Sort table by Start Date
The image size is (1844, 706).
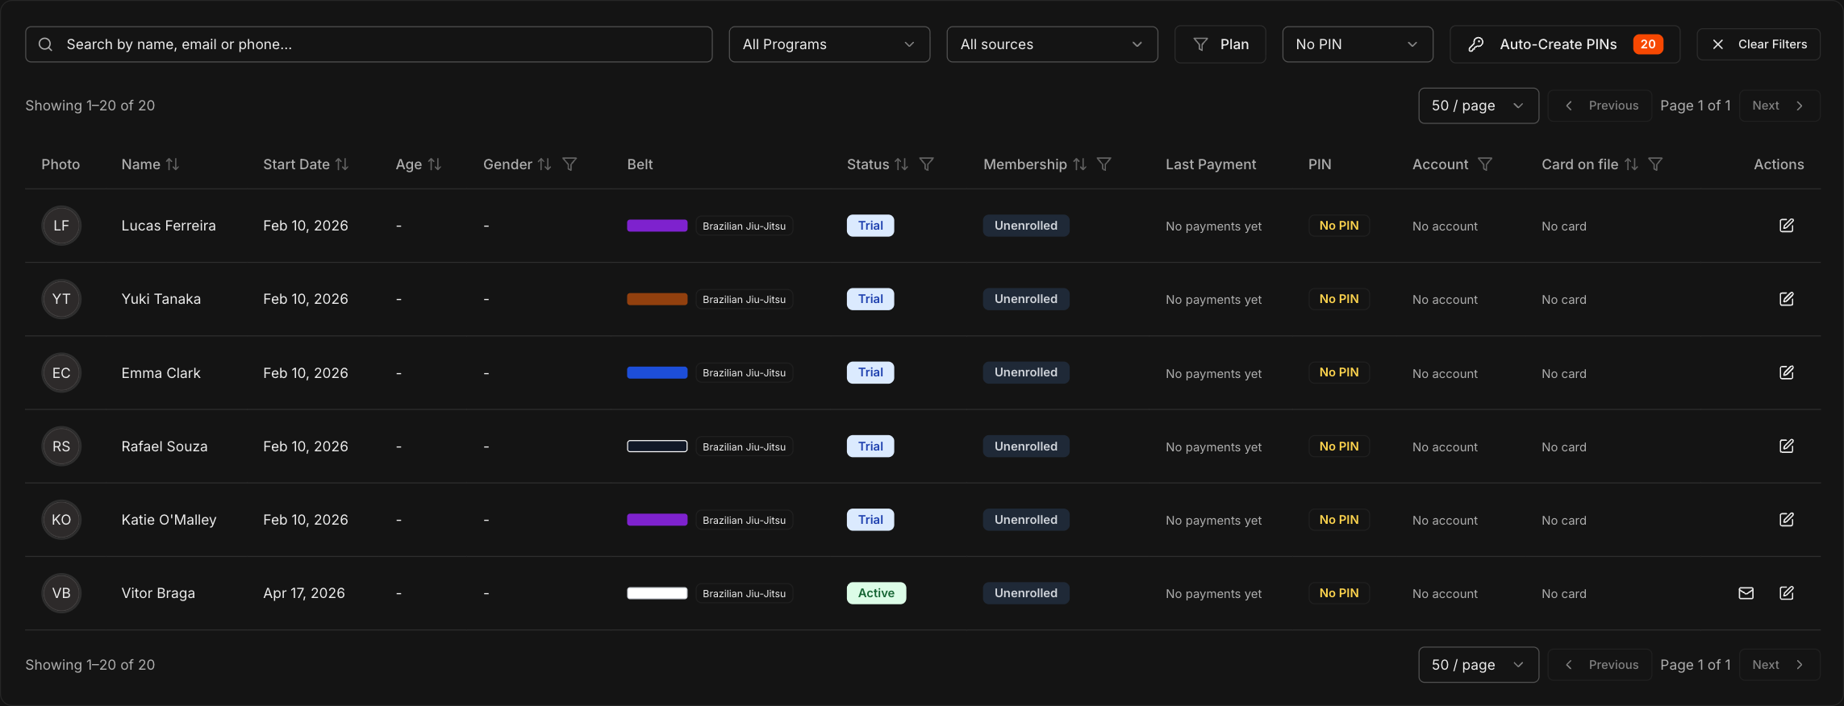pyautogui.click(x=342, y=164)
